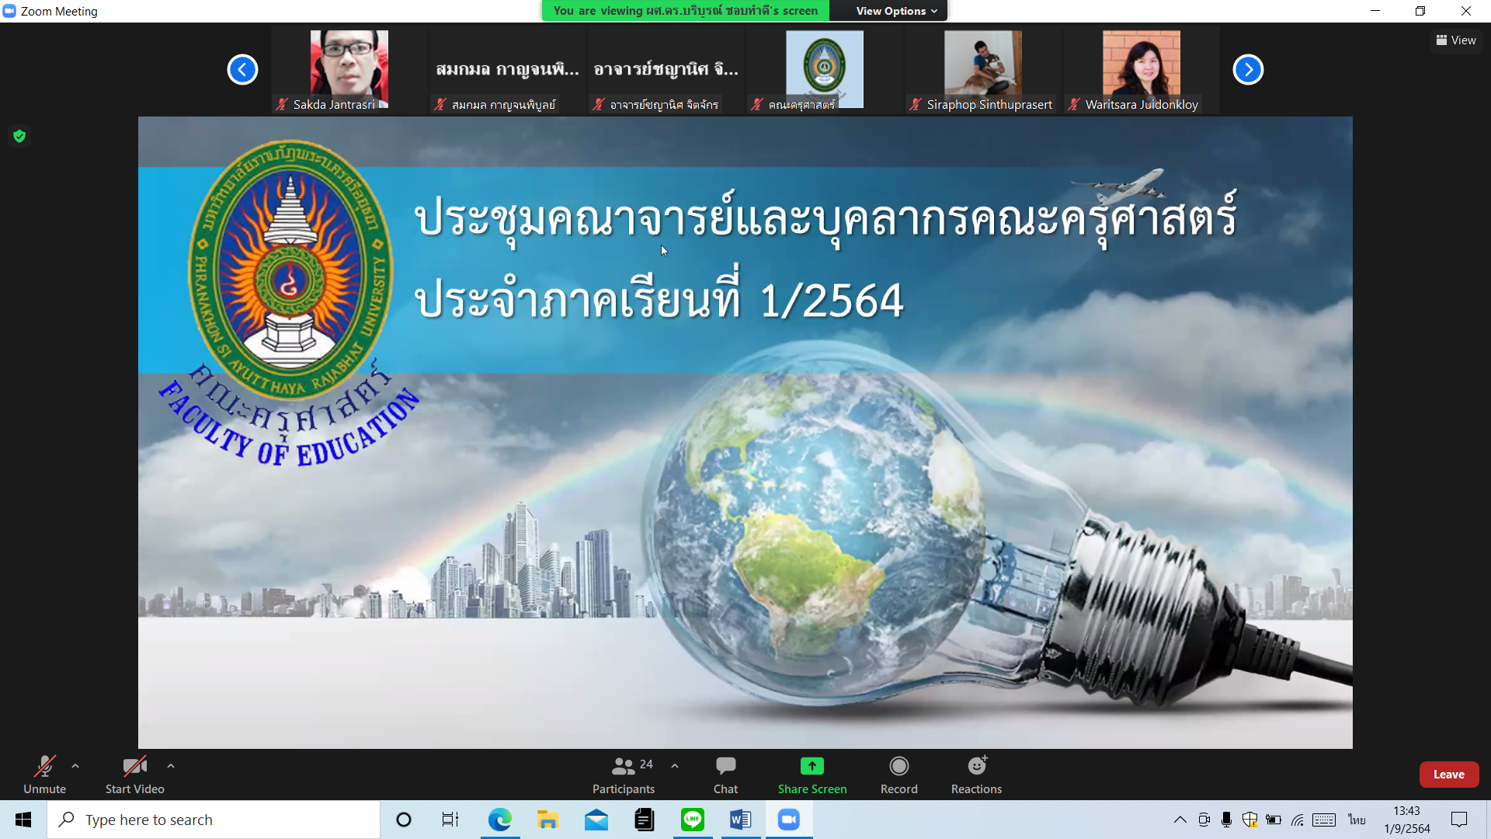Select สมกมล กาญจนพิบูลย์ participant tile
Image resolution: width=1491 pixels, height=839 pixels.
click(508, 70)
